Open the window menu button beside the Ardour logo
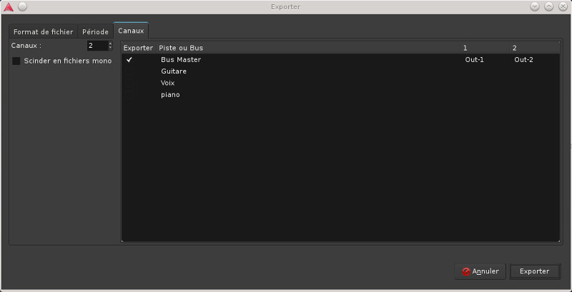The height and width of the screenshot is (292, 572). (22, 6)
